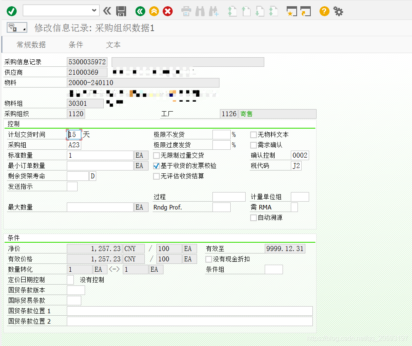Image resolution: width=412 pixels, height=346 pixels.
Task: Open Help with the question mark icon
Action: (324, 11)
